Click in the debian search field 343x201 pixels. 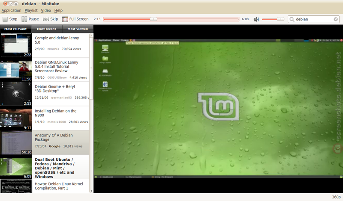(x=314, y=19)
